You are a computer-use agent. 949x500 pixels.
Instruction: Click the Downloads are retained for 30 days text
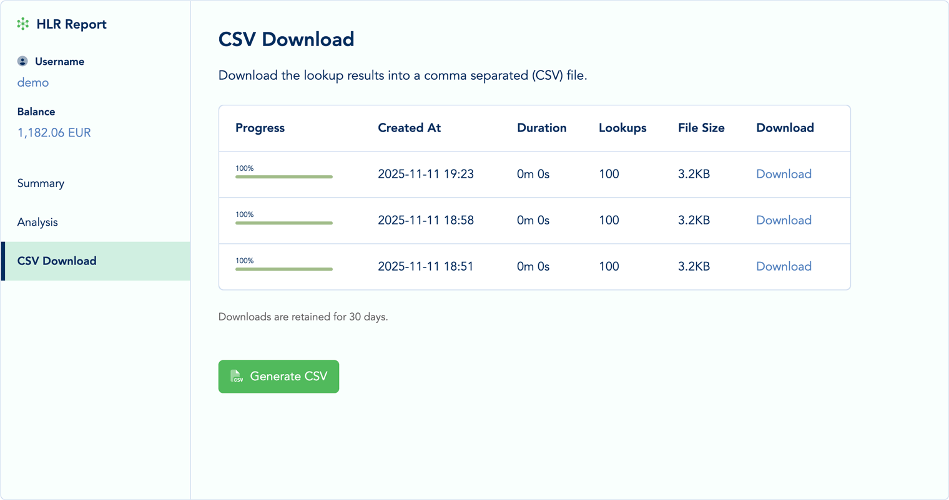coord(302,317)
